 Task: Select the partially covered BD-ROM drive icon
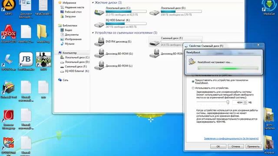[155, 54]
